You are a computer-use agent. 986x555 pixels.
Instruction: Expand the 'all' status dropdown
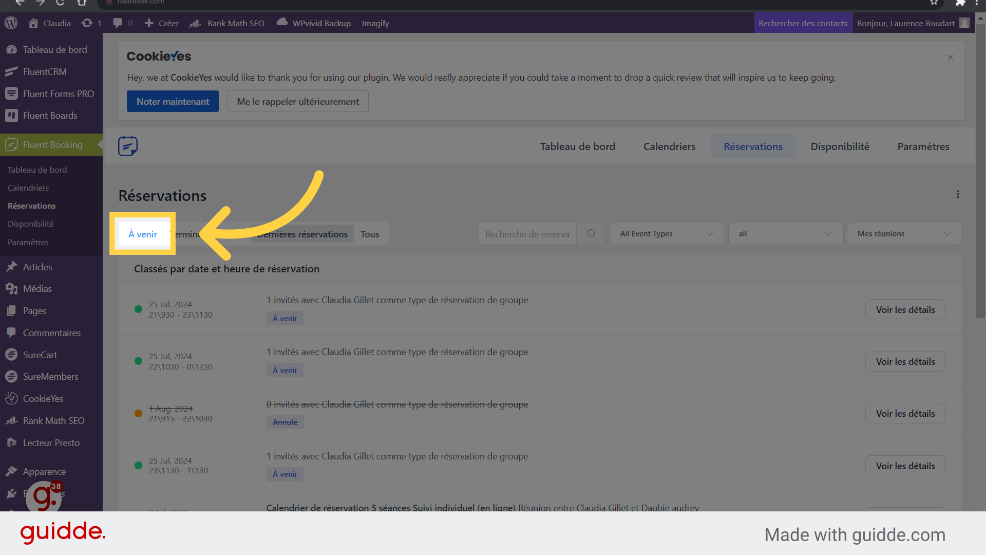(x=785, y=234)
